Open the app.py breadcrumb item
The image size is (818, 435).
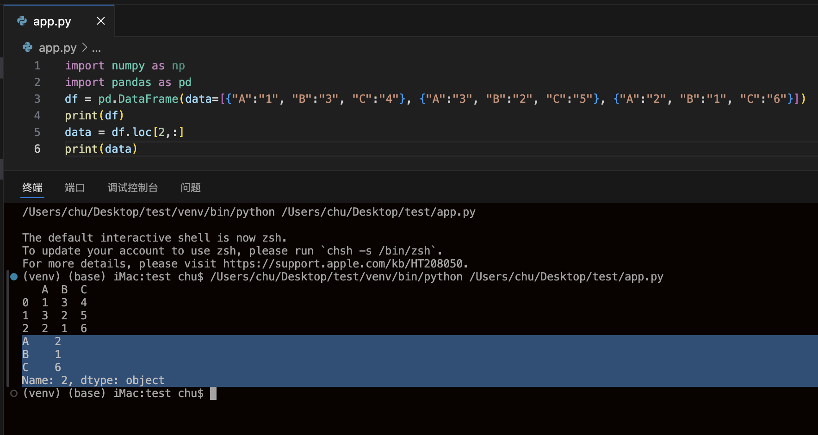(x=57, y=48)
